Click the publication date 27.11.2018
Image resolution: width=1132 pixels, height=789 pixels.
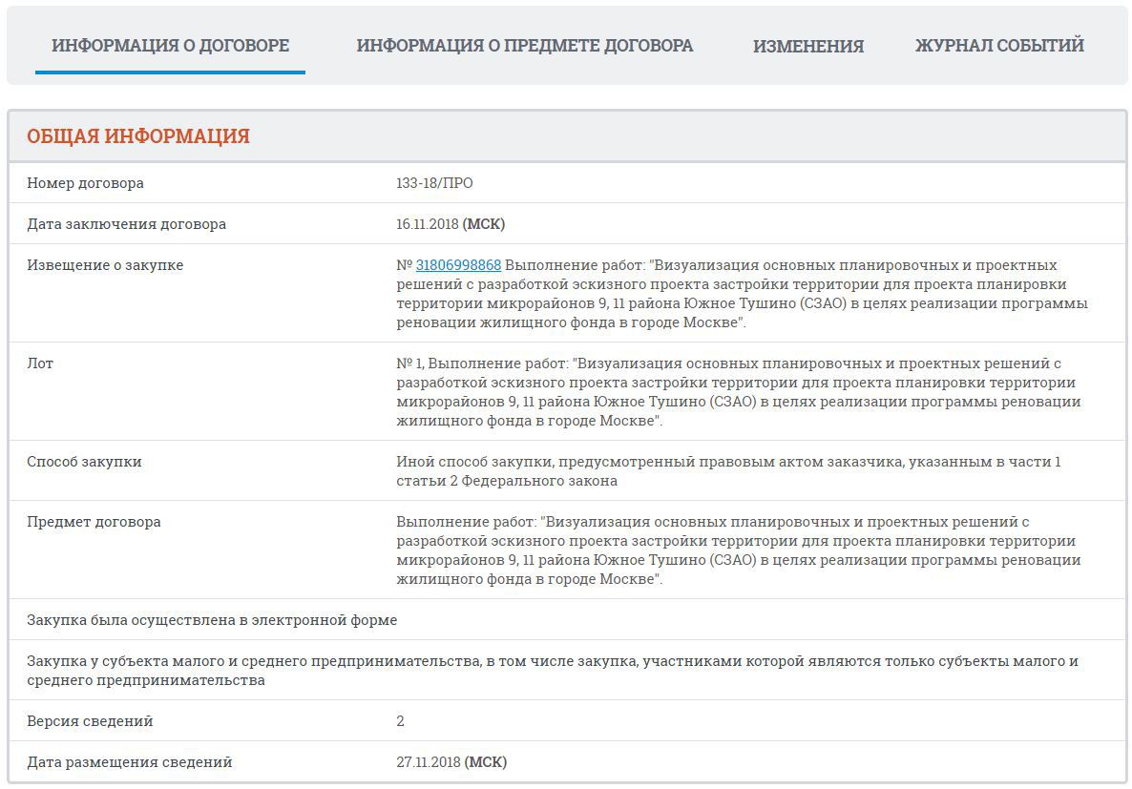[429, 762]
